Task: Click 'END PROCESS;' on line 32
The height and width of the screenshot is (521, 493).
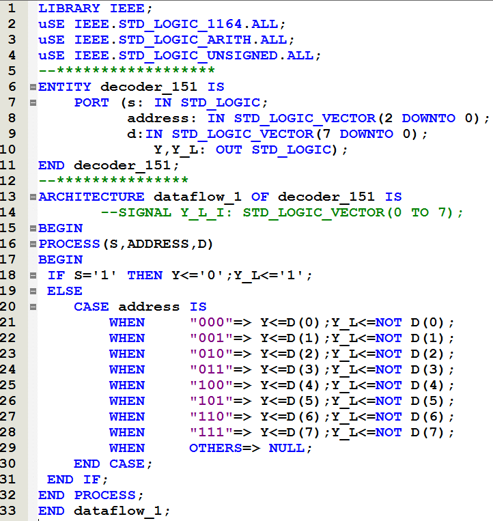Action: coord(91,496)
